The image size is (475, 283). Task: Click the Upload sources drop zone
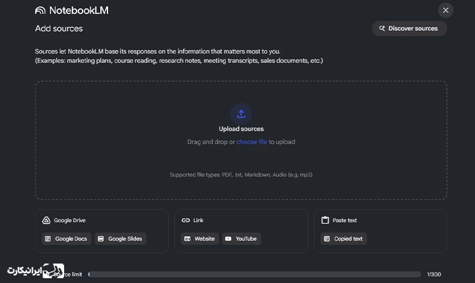click(x=241, y=140)
